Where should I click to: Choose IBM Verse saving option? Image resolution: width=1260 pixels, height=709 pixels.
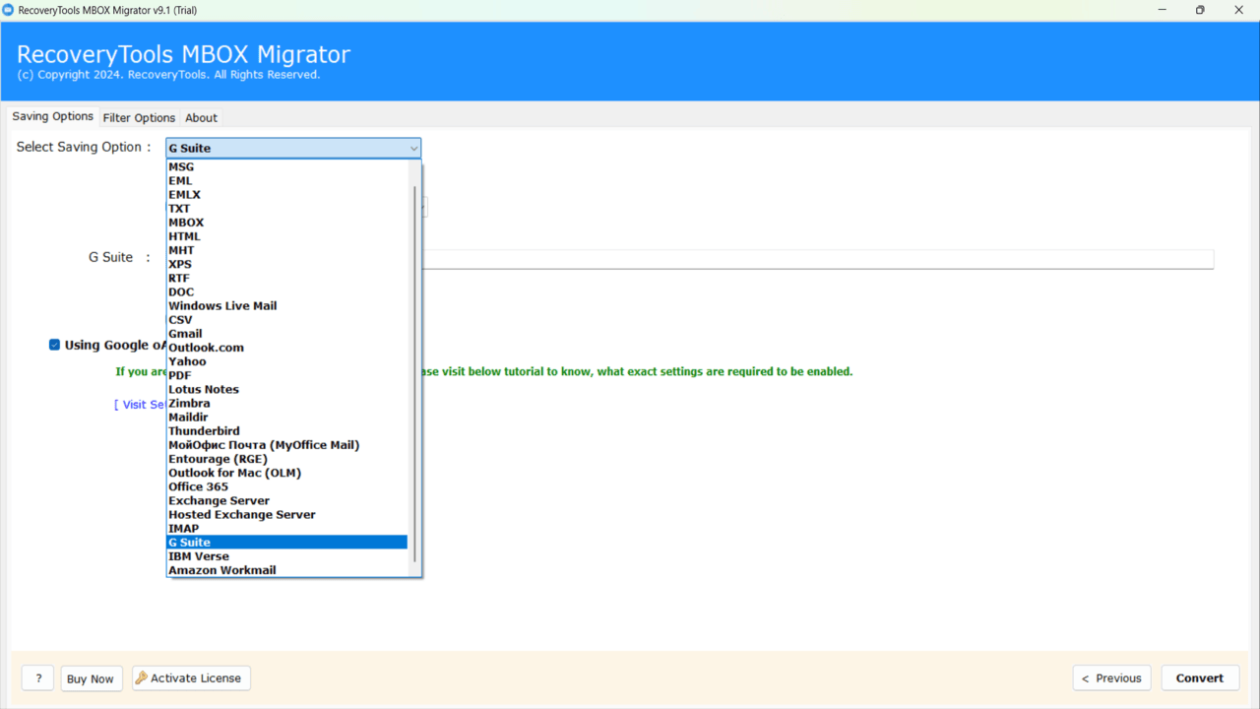[x=286, y=556]
